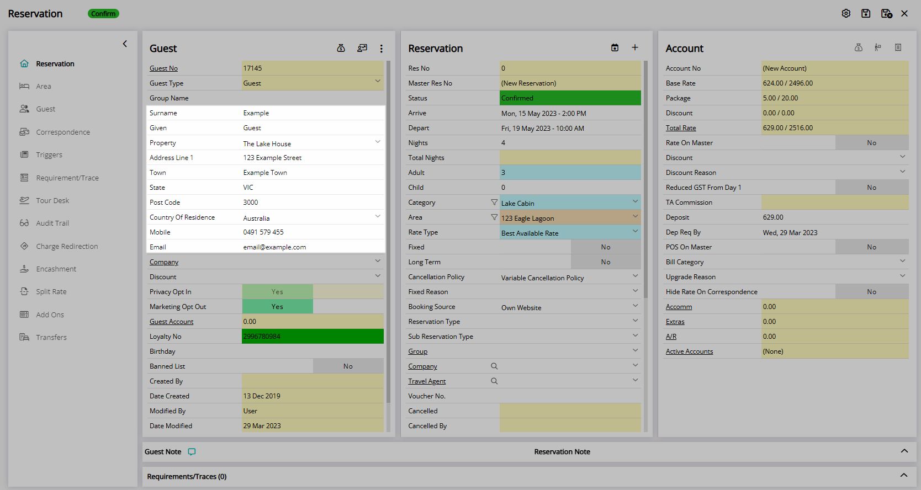Open Correspondence in sidebar menu
This screenshot has width=921, height=490.
pyautogui.click(x=63, y=132)
